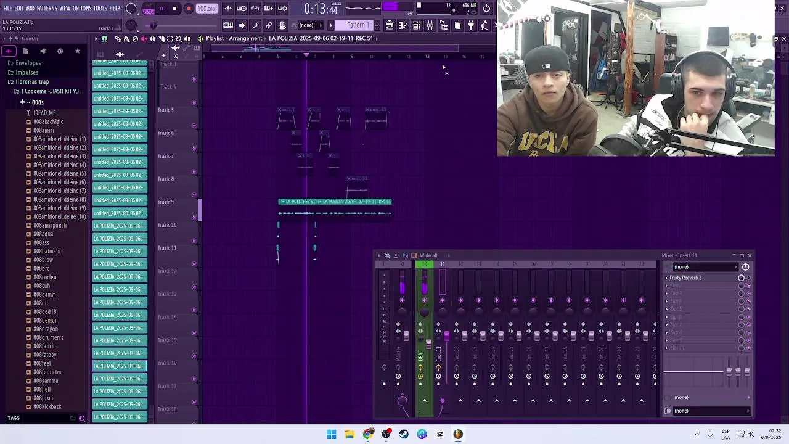Open the browser/plugin picker icon in toolbar

(x=444, y=25)
